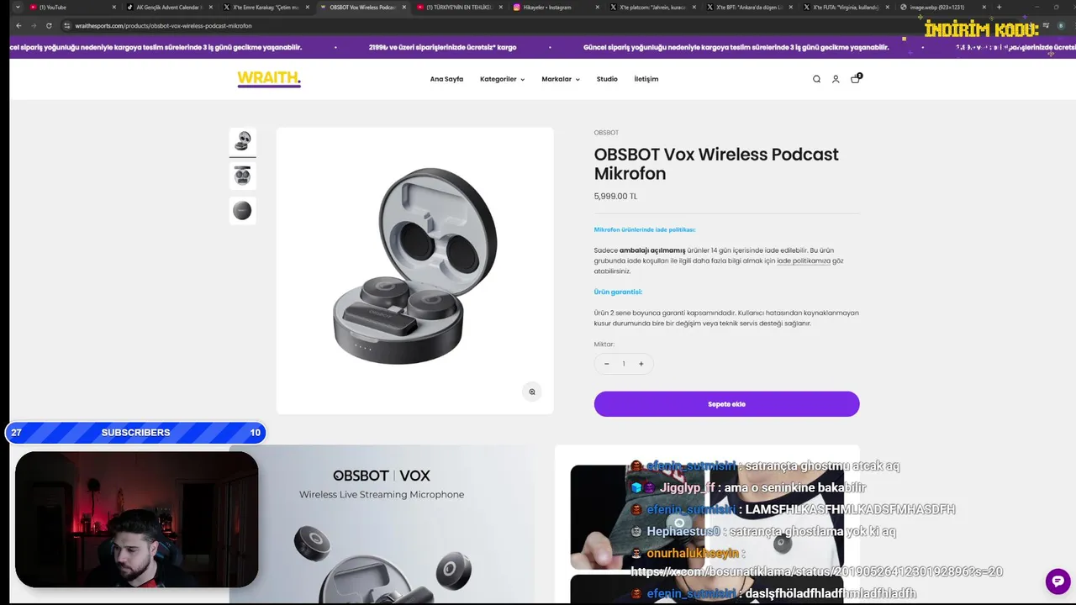Viewport: 1076px width, 605px height.
Task: Open the account profile icon
Action: [x=836, y=79]
